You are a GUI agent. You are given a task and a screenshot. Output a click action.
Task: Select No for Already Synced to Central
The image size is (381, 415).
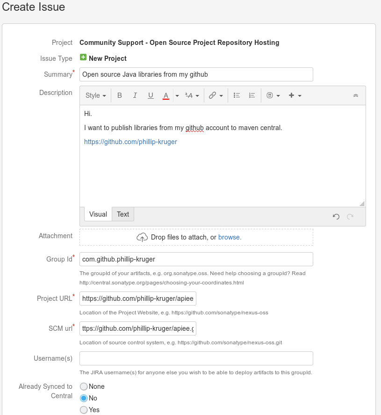[x=84, y=398]
